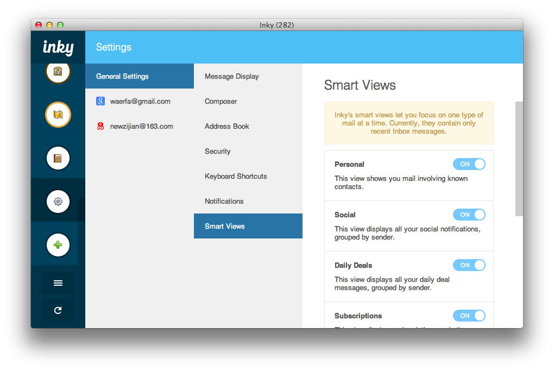Open Composer settings

pyautogui.click(x=248, y=102)
